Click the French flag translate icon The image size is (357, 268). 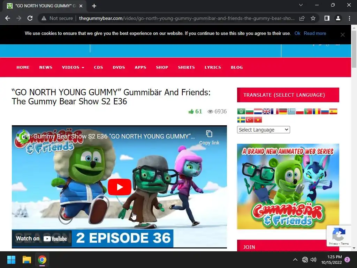(275, 111)
